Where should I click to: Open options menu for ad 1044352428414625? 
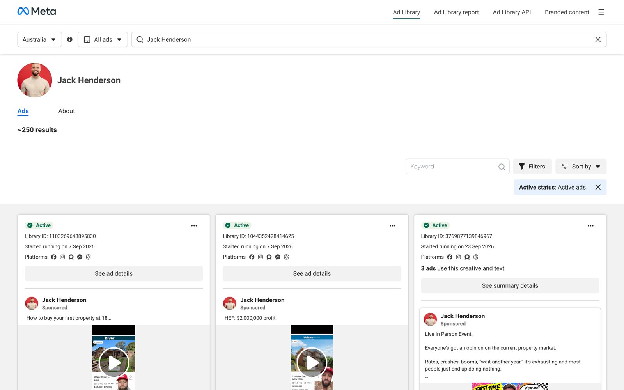(x=392, y=226)
